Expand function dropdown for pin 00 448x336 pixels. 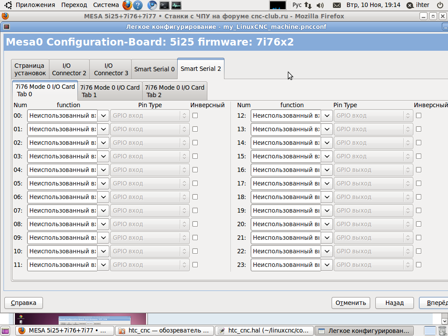coord(103,115)
